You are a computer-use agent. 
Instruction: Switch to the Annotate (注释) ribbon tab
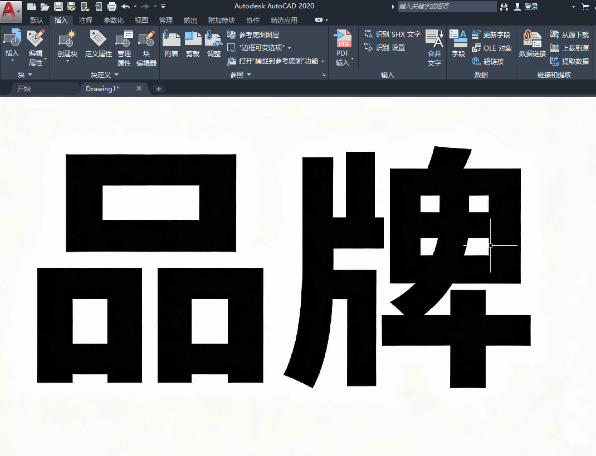pyautogui.click(x=86, y=20)
